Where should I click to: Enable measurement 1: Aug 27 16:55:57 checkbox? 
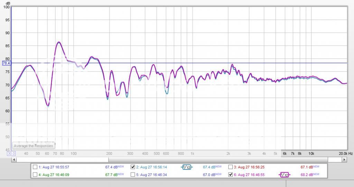click(x=35, y=167)
